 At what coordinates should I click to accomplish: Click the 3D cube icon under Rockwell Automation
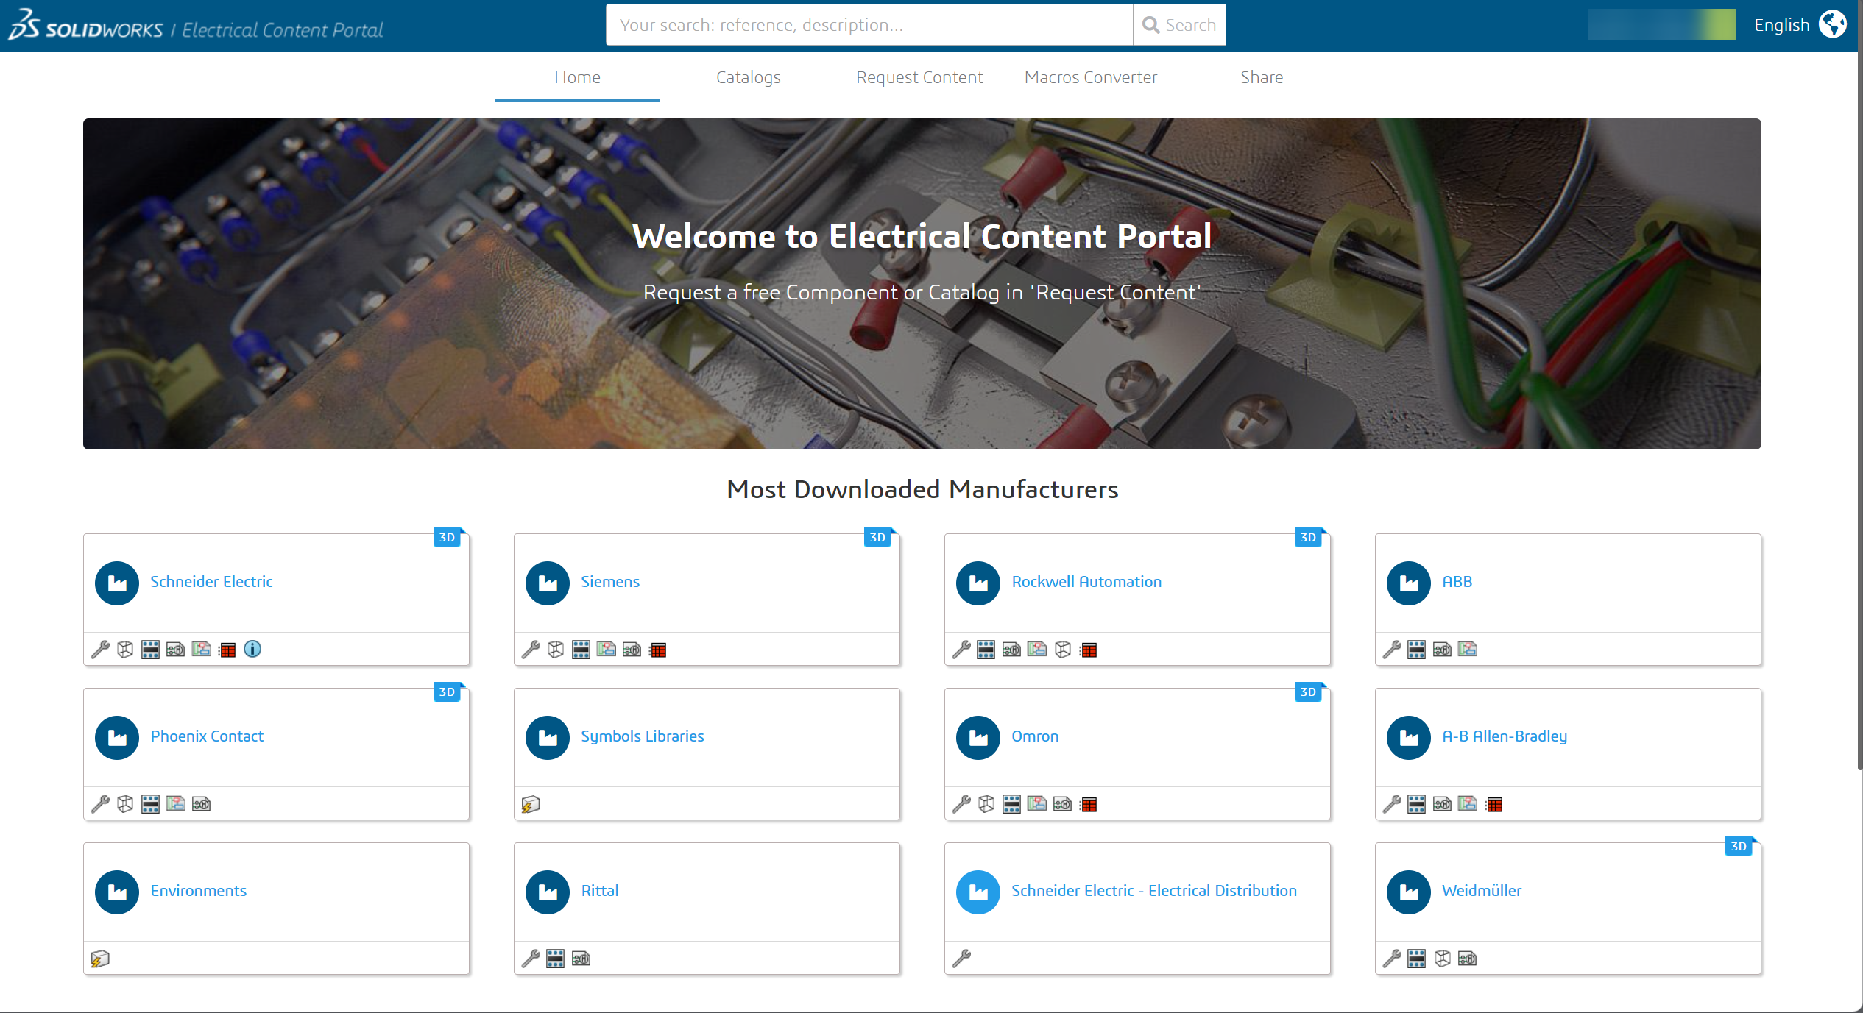[1063, 650]
